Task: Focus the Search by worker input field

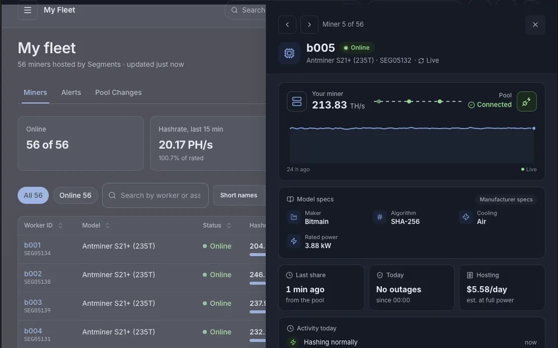Action: coord(155,195)
